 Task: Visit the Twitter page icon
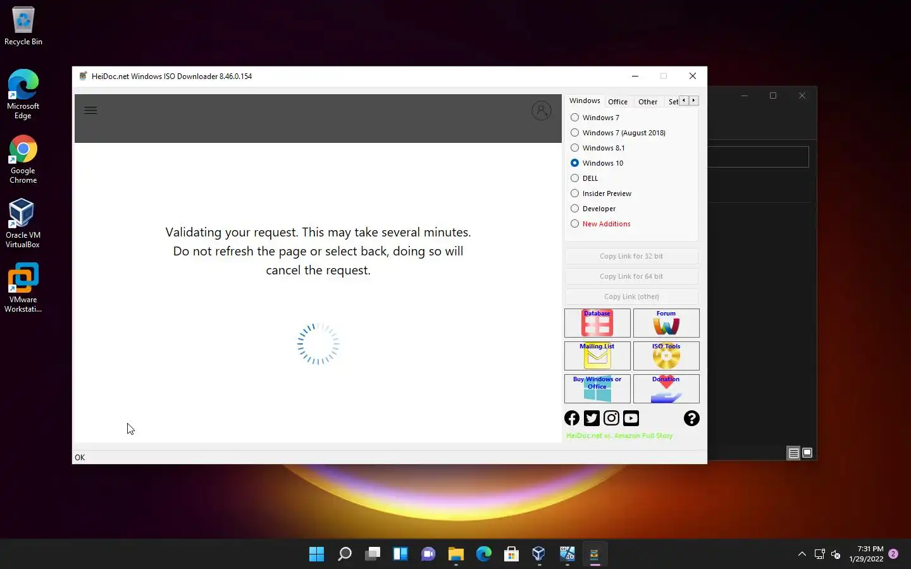[x=592, y=418]
